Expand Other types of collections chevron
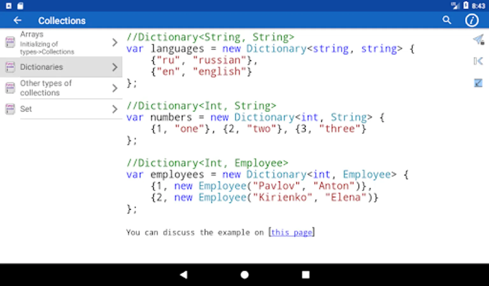The image size is (489, 286). pyautogui.click(x=115, y=88)
